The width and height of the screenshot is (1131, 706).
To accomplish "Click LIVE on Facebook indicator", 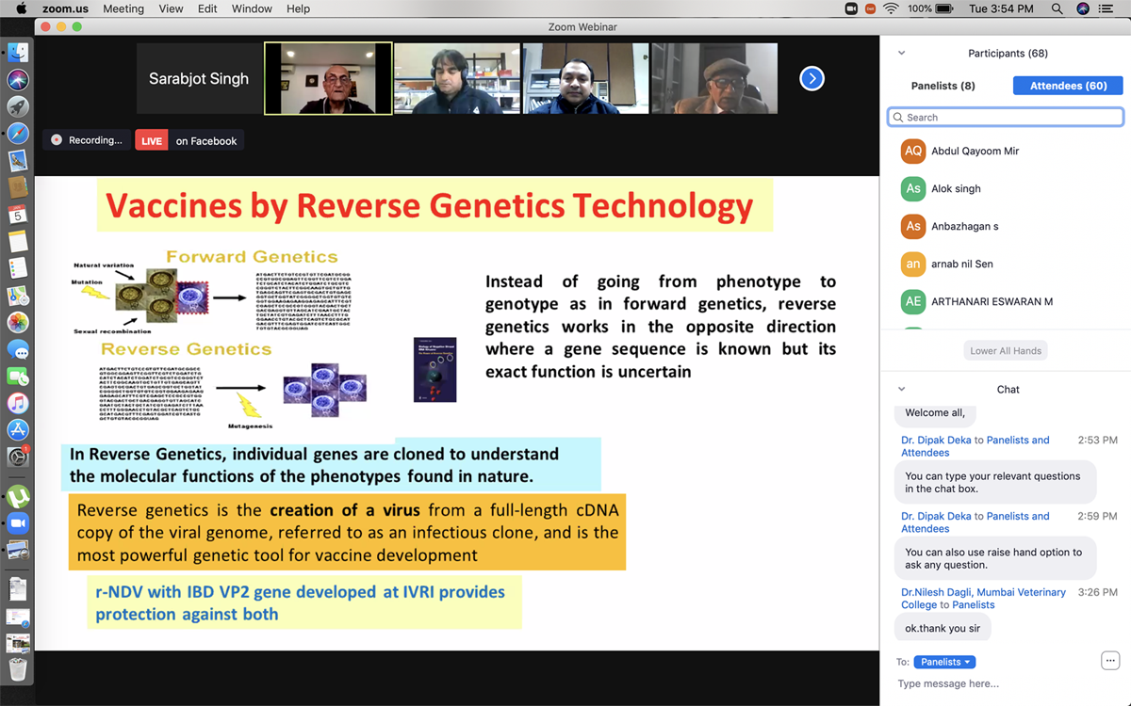I will click(189, 140).
